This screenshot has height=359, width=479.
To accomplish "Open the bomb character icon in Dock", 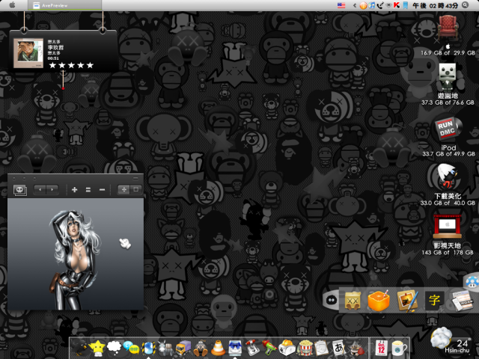I will click(x=201, y=348).
